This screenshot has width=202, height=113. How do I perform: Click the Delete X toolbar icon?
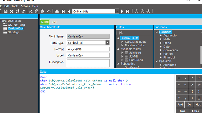point(11,11)
